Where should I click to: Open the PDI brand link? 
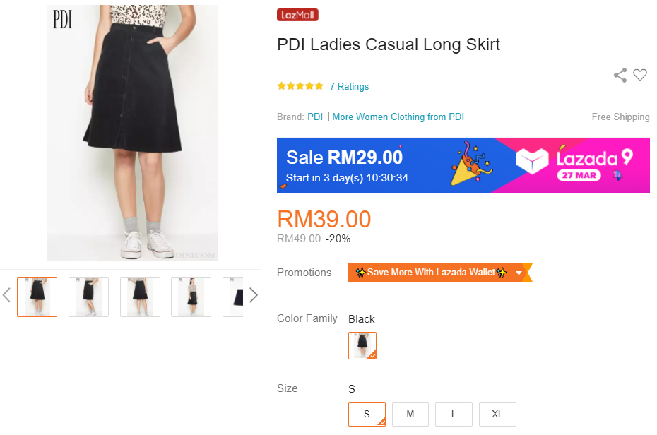pos(315,117)
